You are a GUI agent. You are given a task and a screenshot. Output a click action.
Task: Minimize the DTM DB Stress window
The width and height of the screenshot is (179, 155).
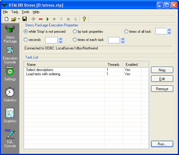click(x=160, y=5)
